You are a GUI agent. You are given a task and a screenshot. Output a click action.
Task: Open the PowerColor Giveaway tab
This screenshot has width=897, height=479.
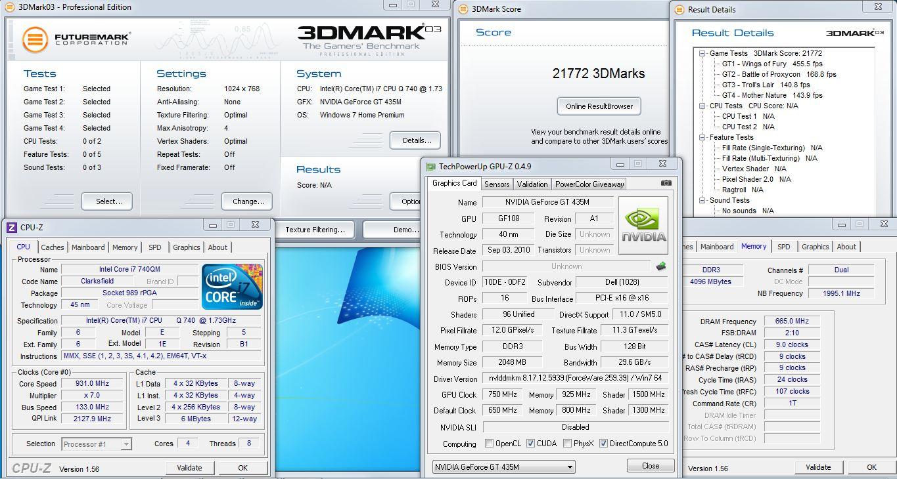pos(589,184)
